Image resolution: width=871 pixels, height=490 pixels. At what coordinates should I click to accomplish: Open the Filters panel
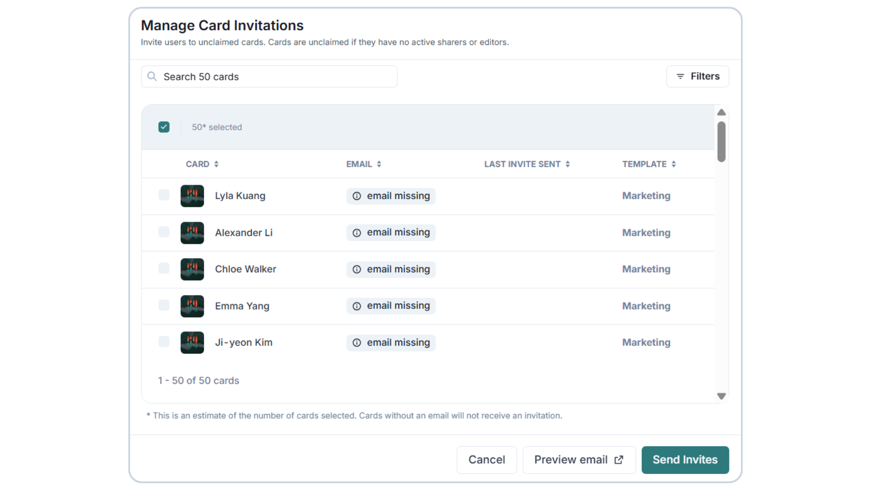(x=697, y=76)
